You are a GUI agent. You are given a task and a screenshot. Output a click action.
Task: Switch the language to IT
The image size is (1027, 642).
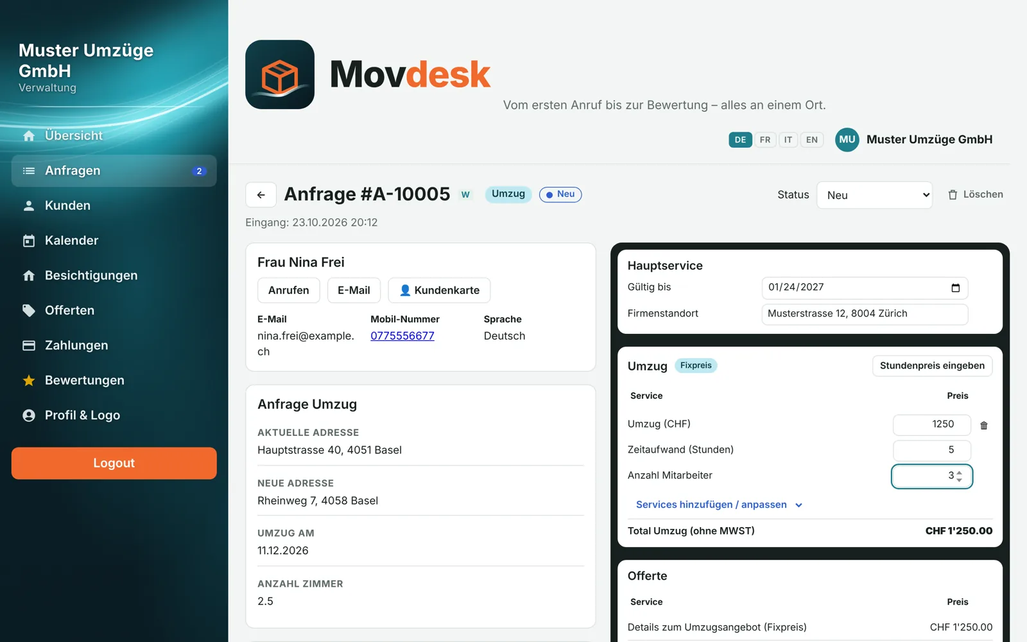point(788,140)
